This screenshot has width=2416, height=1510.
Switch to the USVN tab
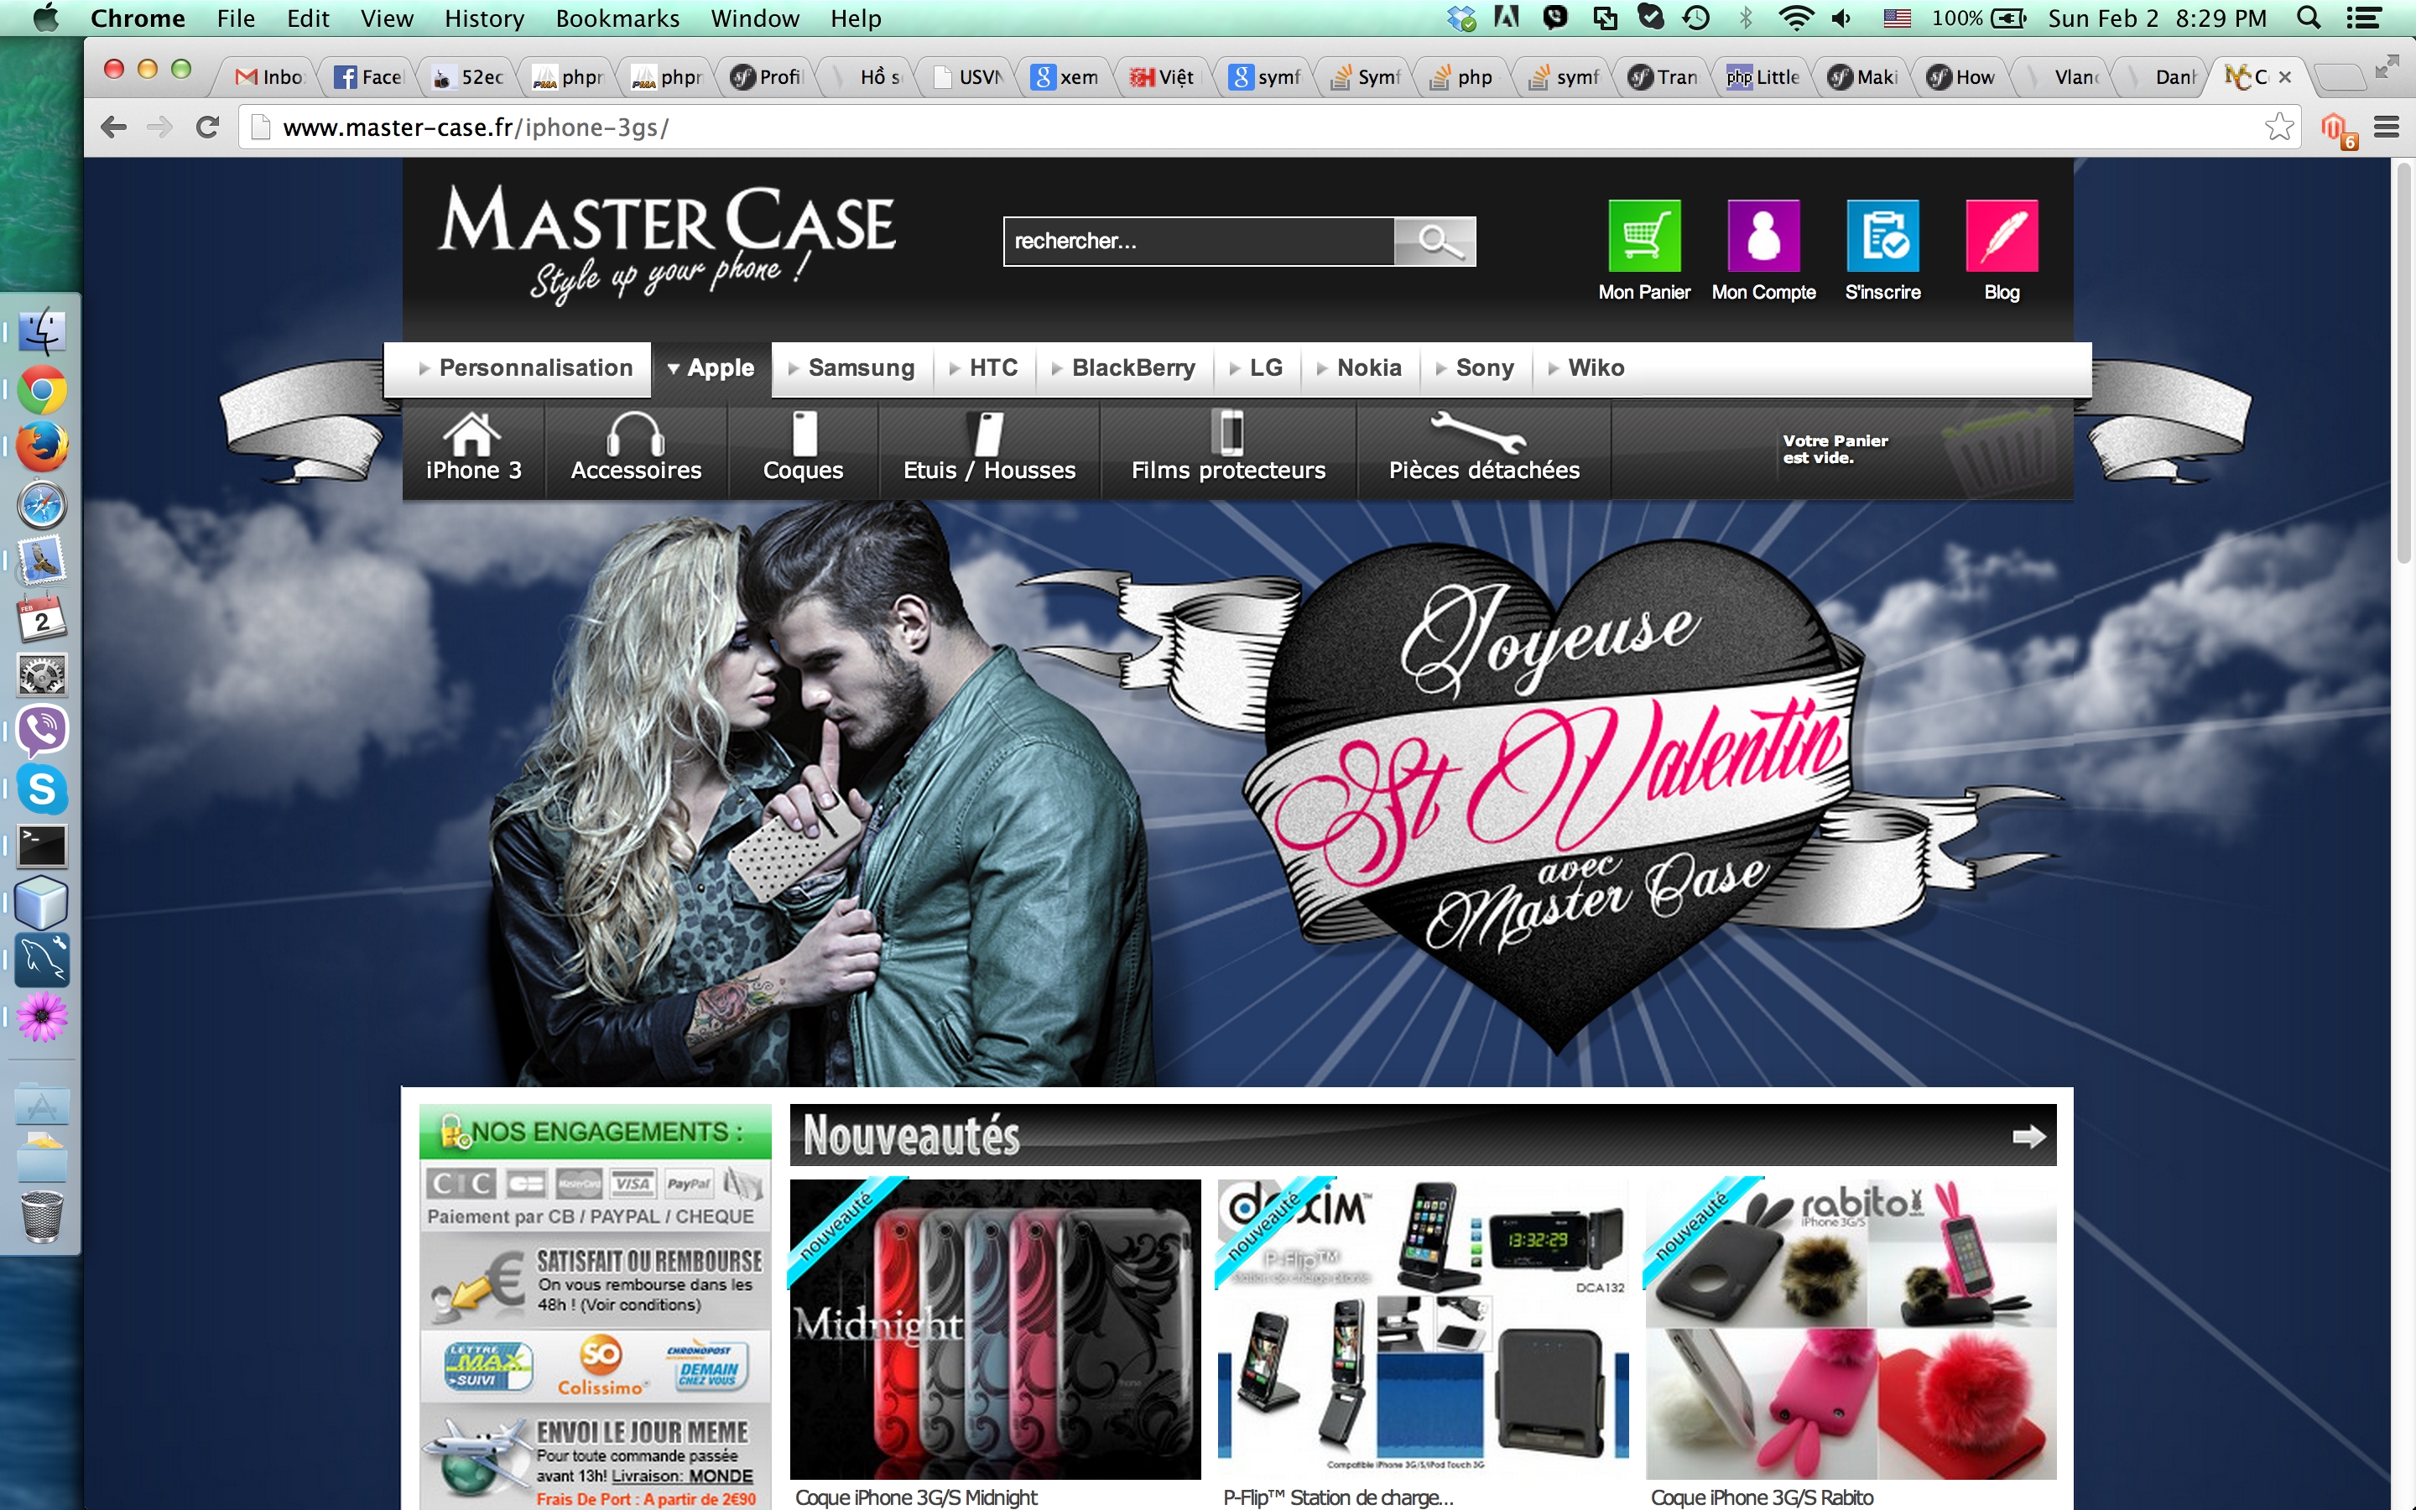966,77
